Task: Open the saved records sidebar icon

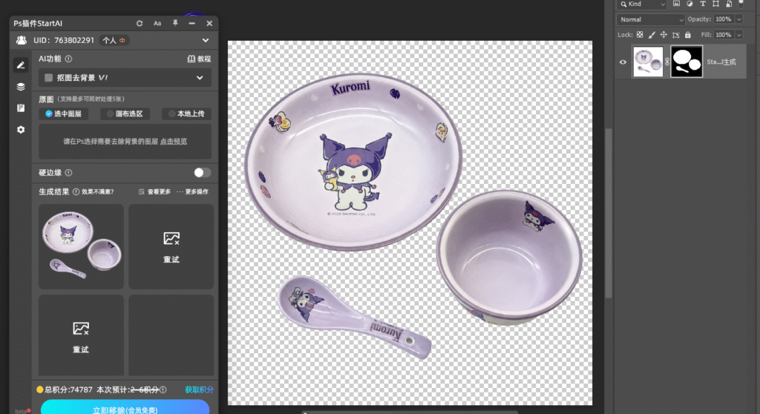Action: coord(20,108)
